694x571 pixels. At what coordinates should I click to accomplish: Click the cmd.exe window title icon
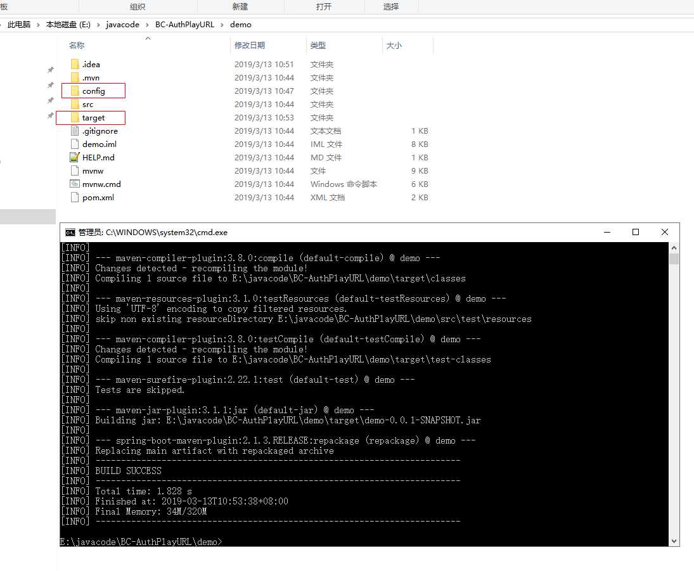point(70,233)
